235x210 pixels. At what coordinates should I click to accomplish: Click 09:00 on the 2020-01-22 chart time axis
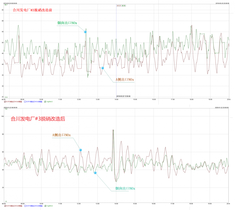click(x=22, y=204)
